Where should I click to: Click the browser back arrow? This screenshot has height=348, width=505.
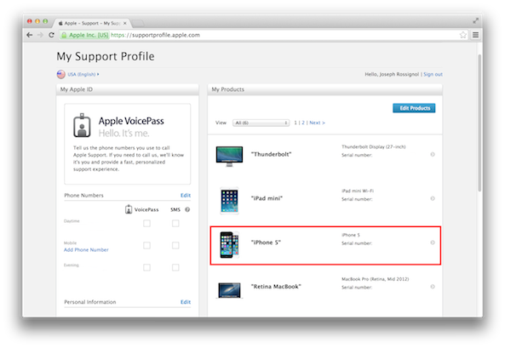point(30,35)
